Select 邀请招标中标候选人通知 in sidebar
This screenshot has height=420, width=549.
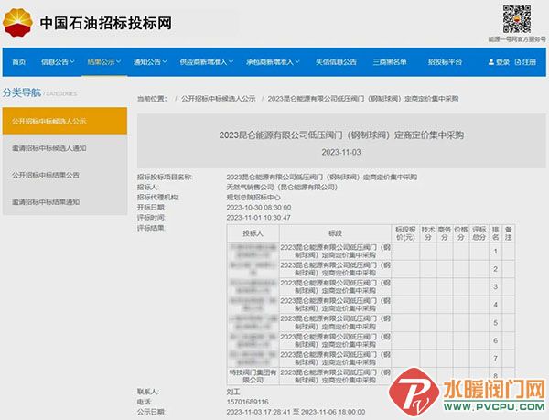click(x=65, y=148)
